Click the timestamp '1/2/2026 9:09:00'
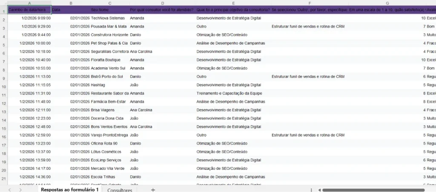 [36, 18]
